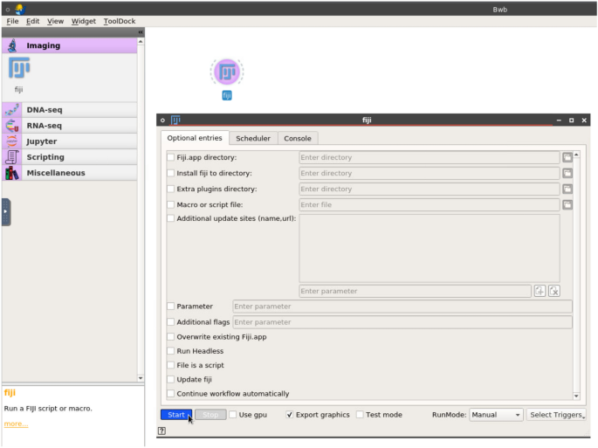Click the vertical scrollbar in options list
The width and height of the screenshot is (598, 448).
click(x=576, y=262)
